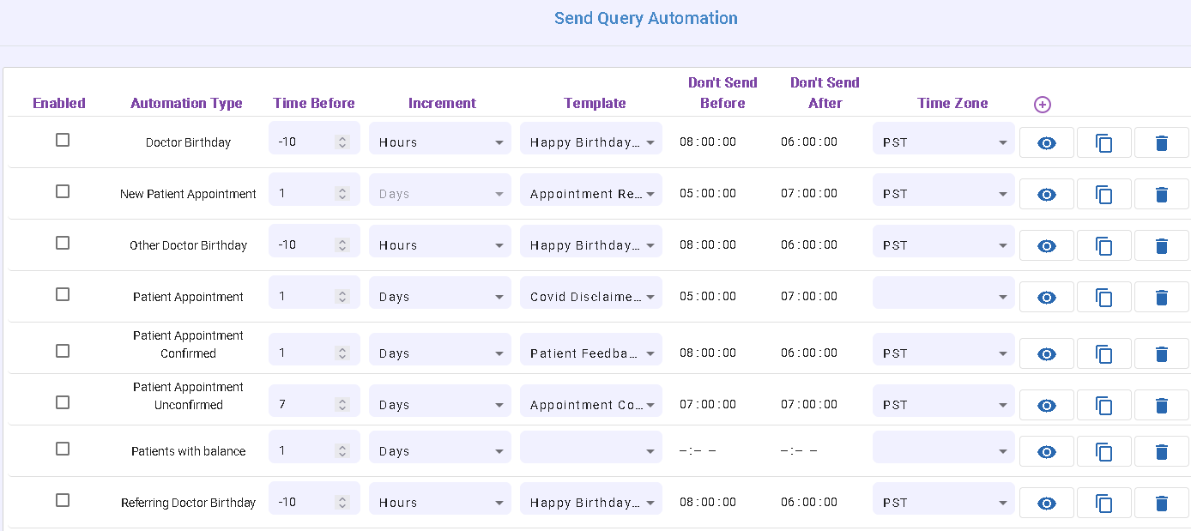Click the Time Before stepper for Patient Appointment Unconfirmed
This screenshot has height=531, width=1191.
[x=342, y=405]
